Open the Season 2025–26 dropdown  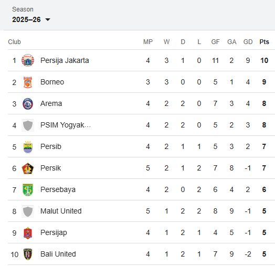[x=31, y=19]
